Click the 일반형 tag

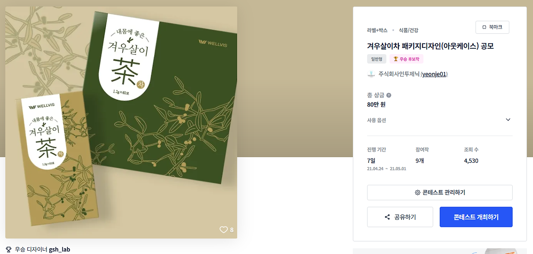pyautogui.click(x=376, y=59)
